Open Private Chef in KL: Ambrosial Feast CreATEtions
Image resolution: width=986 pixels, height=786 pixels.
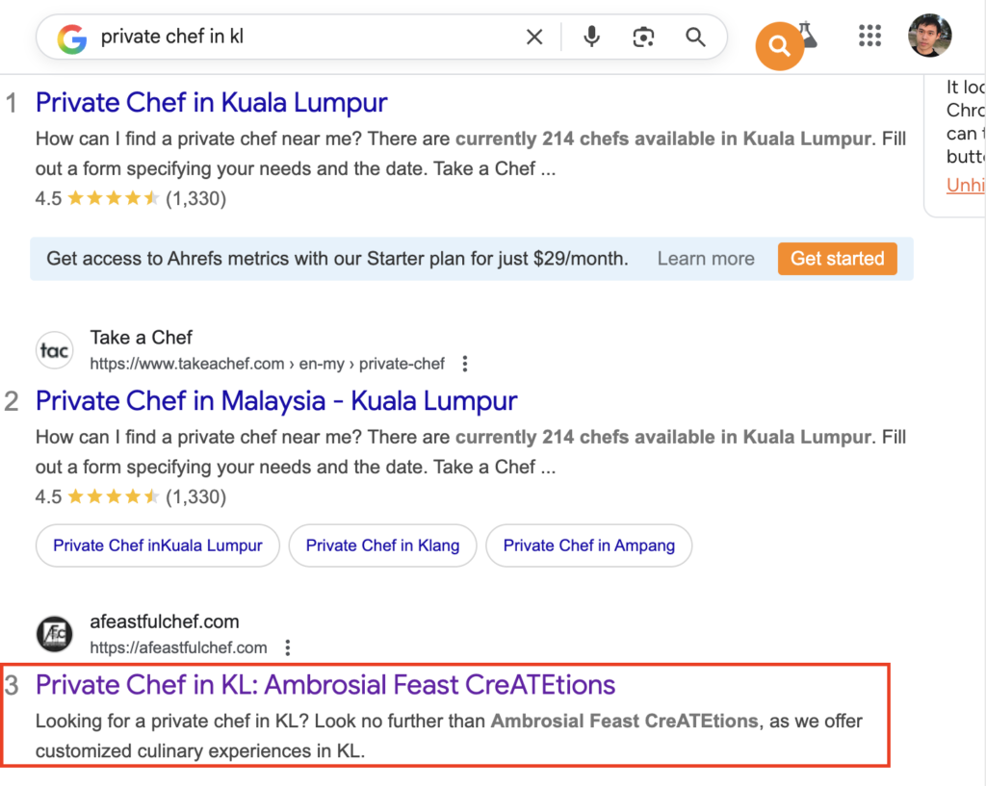coord(325,685)
